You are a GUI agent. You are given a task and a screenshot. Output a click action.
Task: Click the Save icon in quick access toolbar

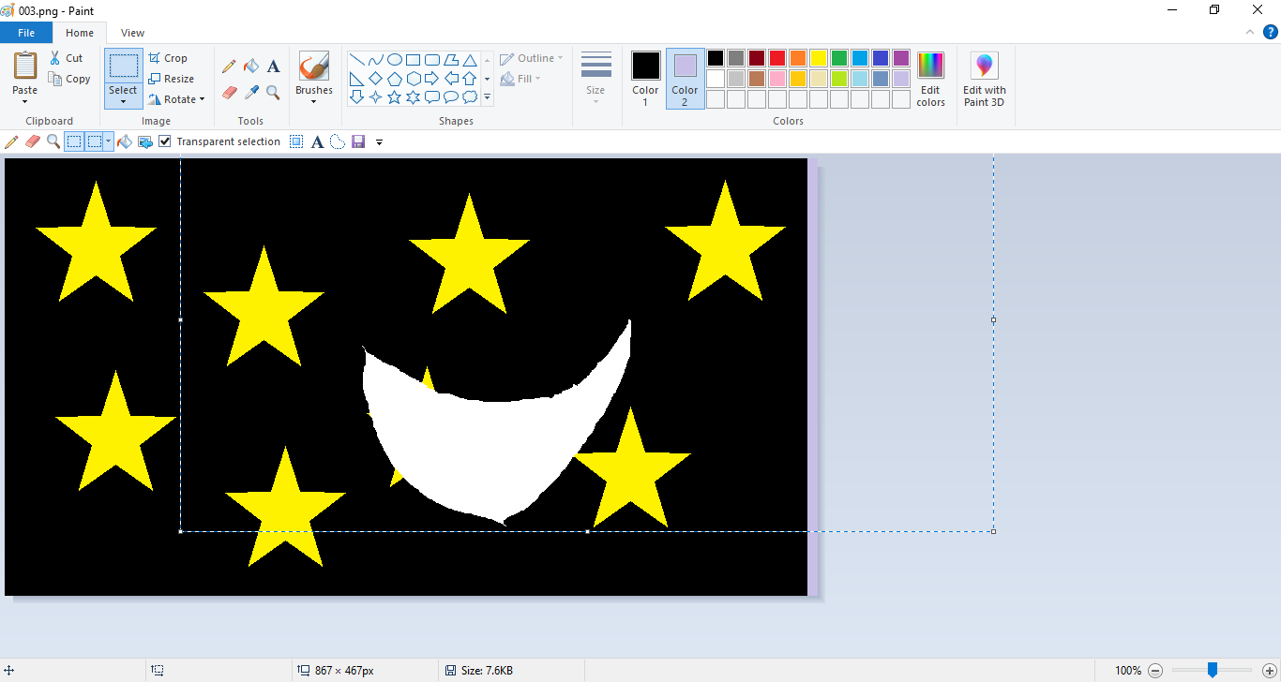(358, 141)
